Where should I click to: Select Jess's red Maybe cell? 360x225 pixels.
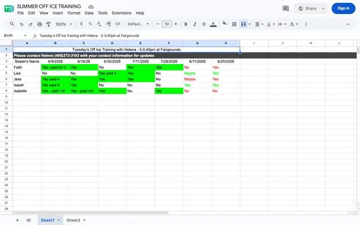pyautogui.click(x=197, y=79)
